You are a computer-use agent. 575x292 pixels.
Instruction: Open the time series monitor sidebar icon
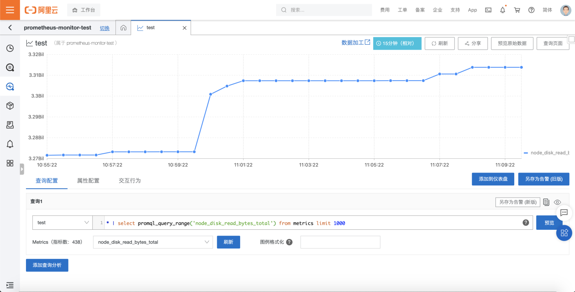point(10,87)
